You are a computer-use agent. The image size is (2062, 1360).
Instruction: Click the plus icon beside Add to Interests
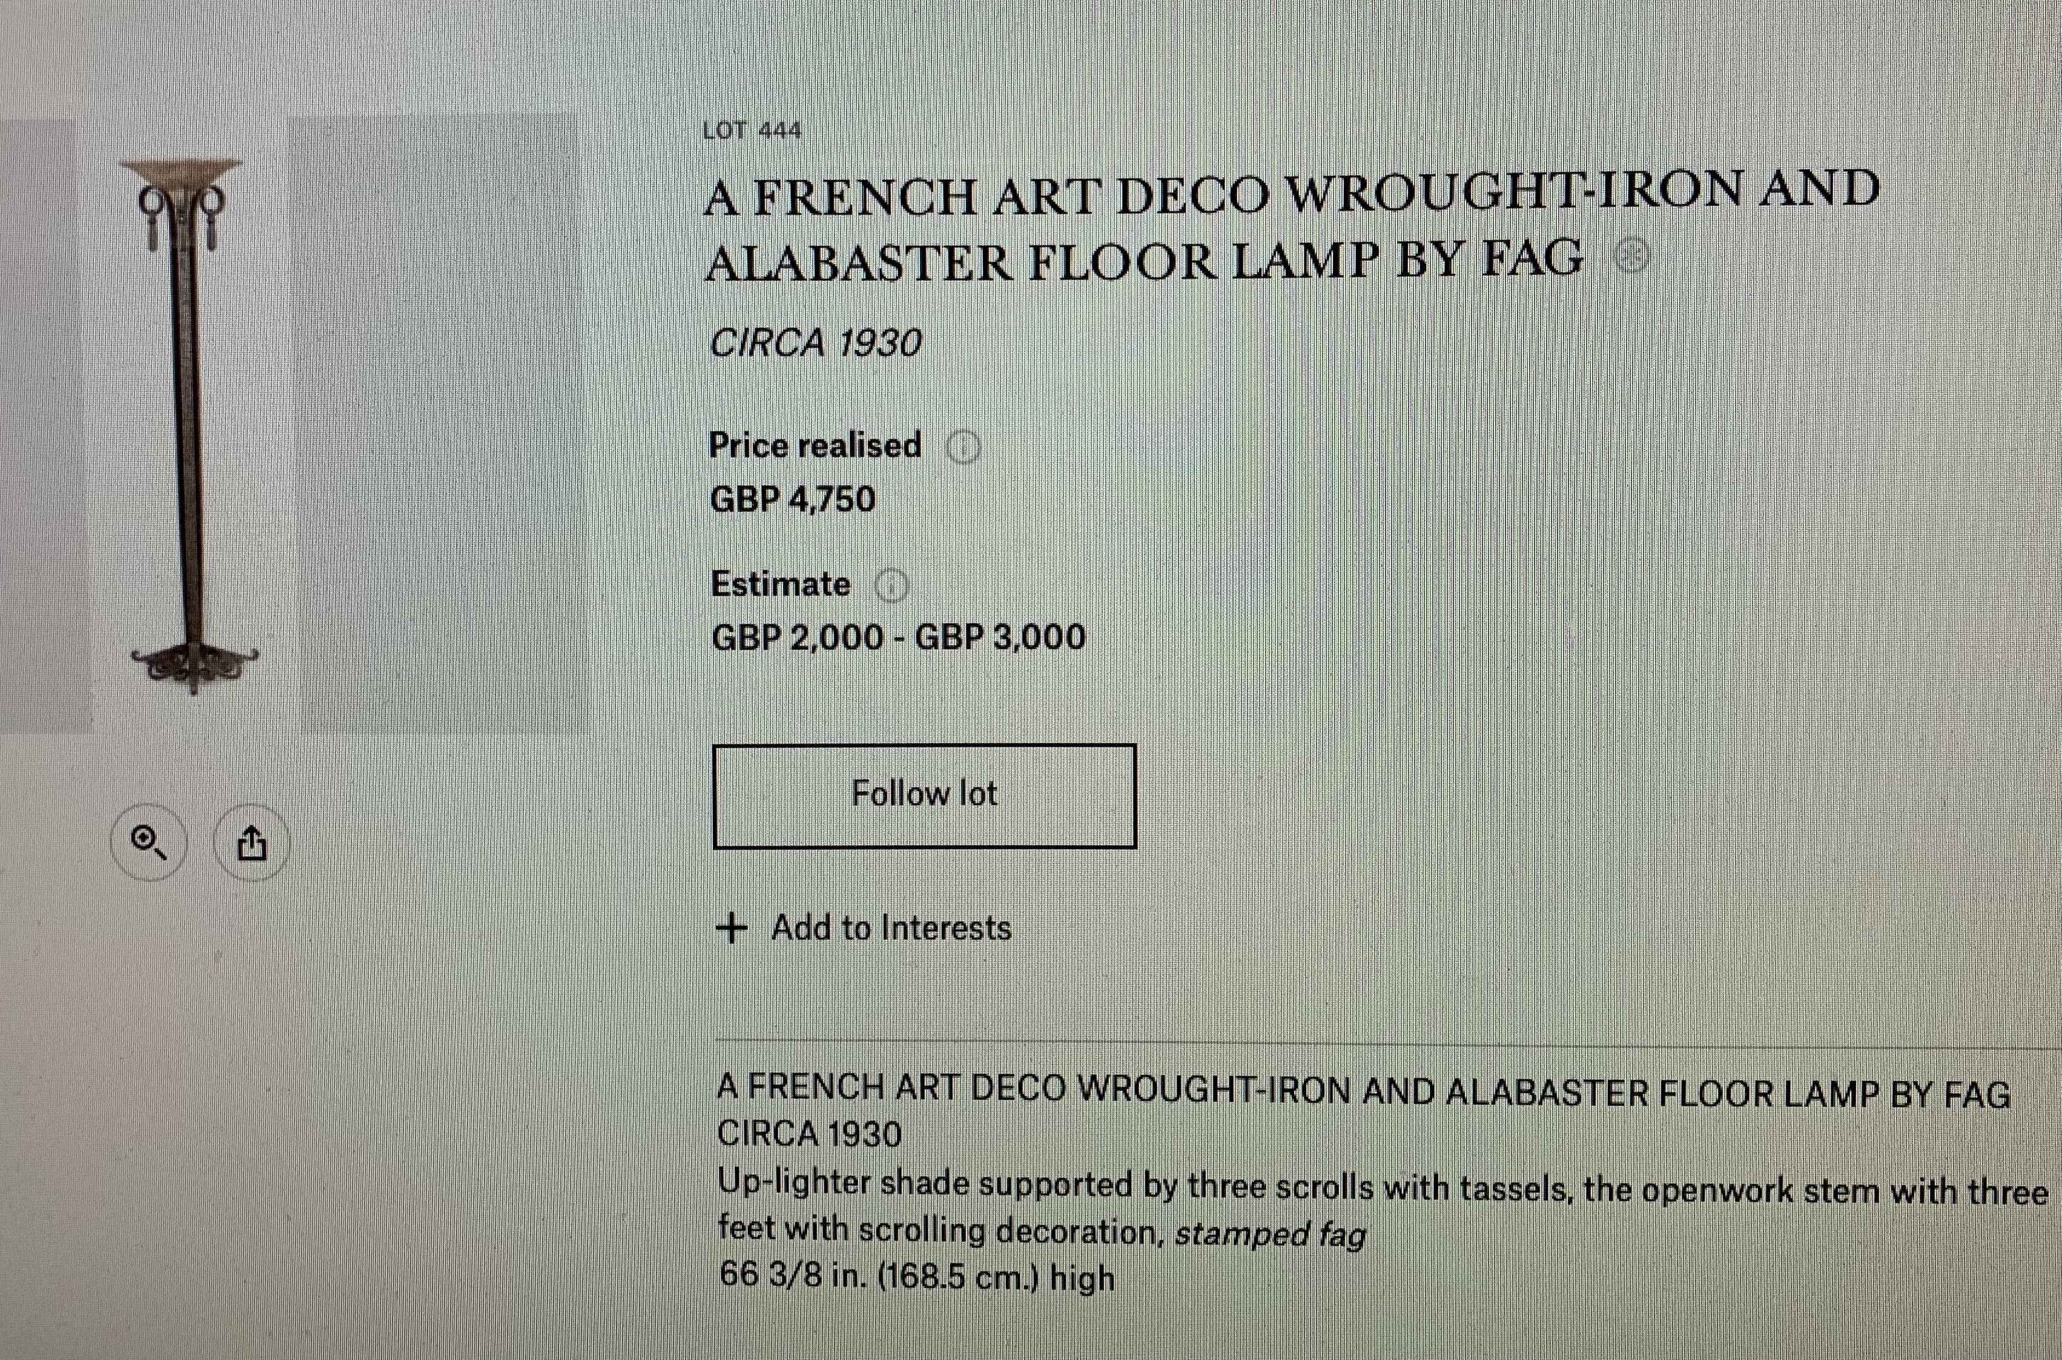[x=732, y=927]
